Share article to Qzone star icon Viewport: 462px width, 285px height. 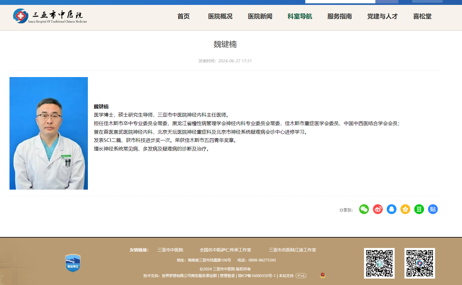405,209
